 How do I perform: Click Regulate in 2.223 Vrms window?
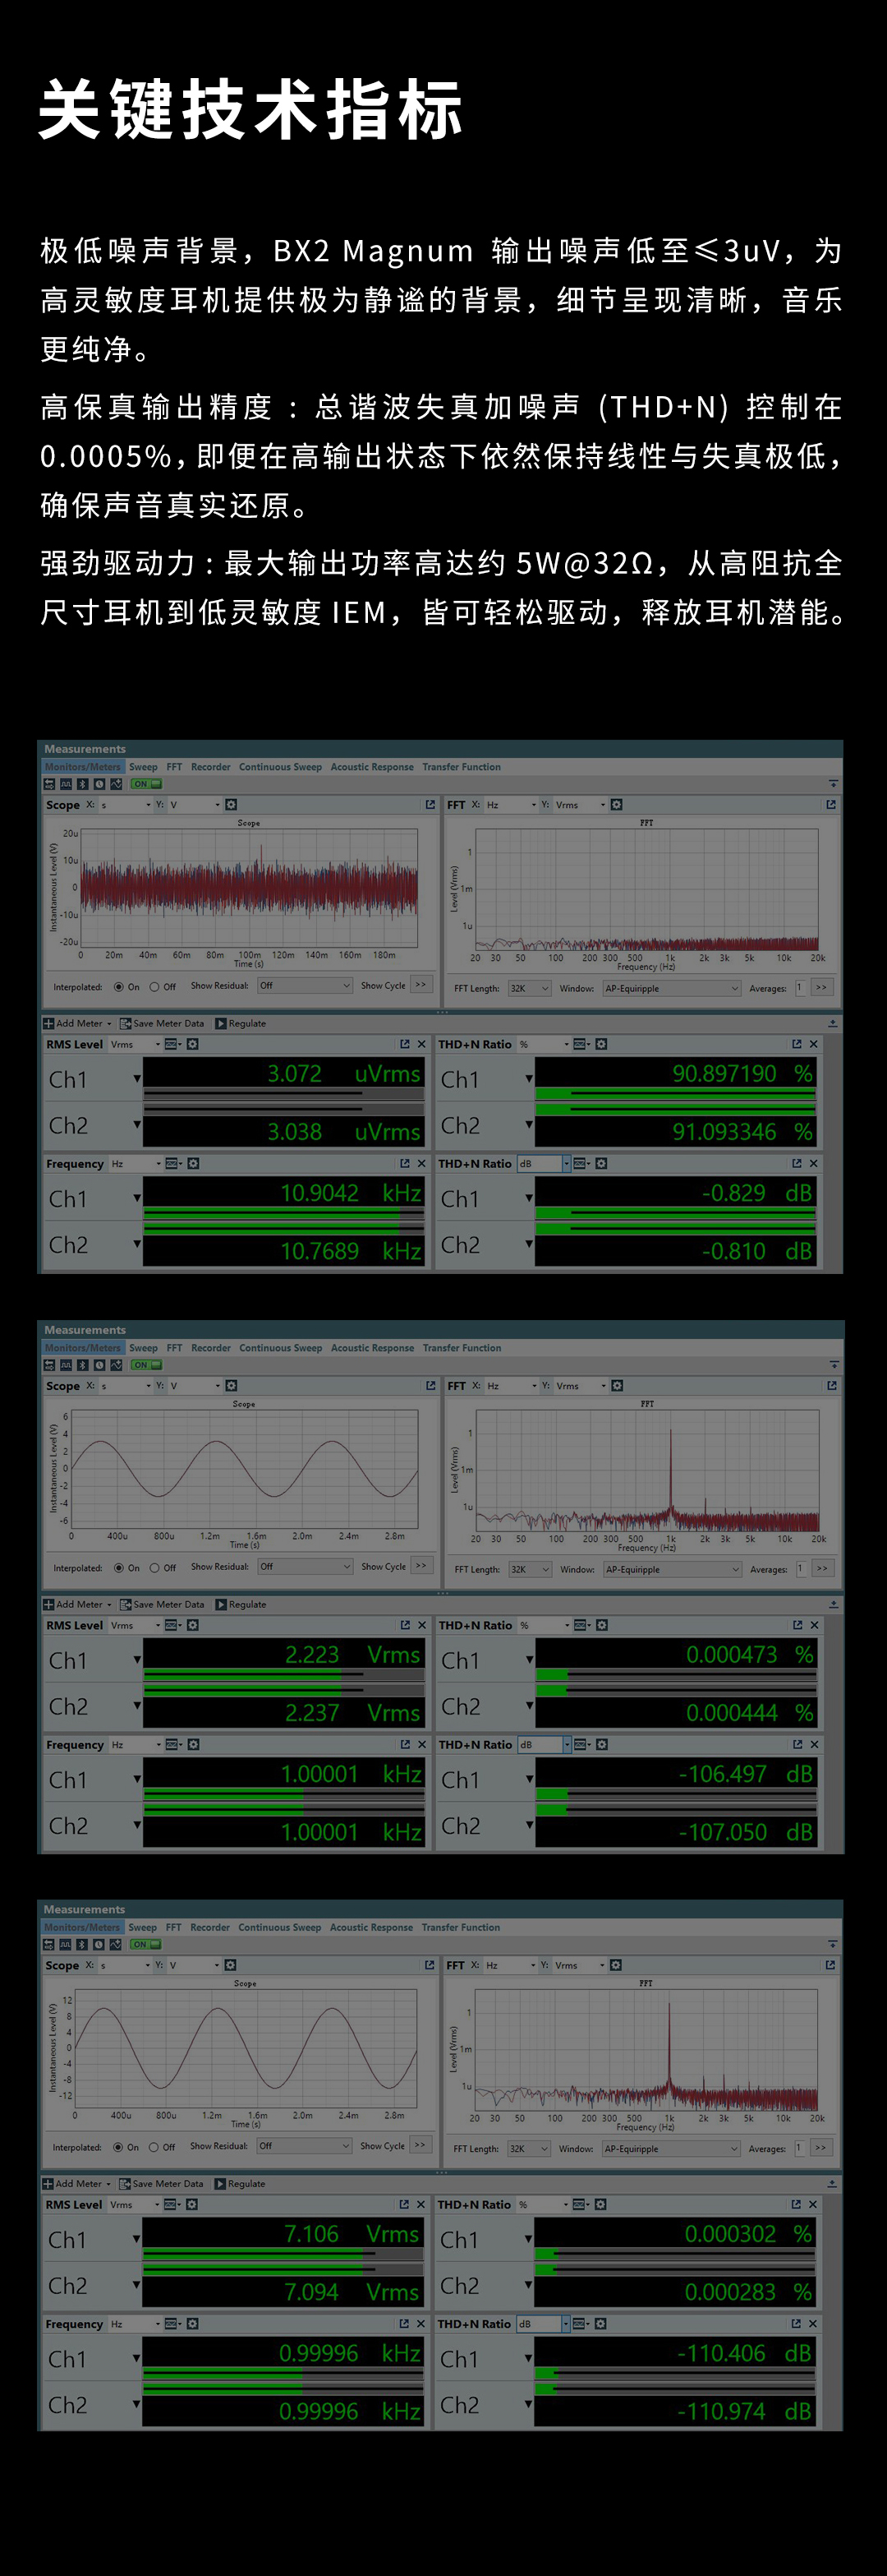point(241,1604)
